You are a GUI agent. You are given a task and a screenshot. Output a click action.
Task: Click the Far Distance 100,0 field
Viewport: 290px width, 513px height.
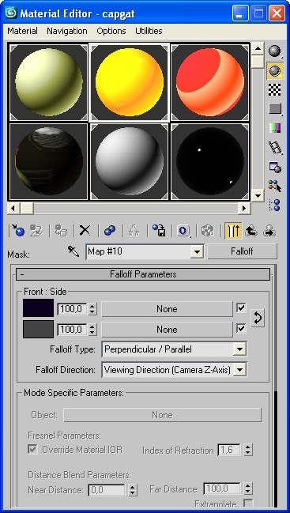tap(222, 489)
